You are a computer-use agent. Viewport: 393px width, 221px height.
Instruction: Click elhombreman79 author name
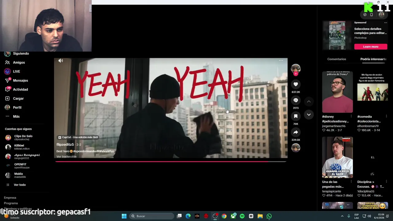click(368, 126)
